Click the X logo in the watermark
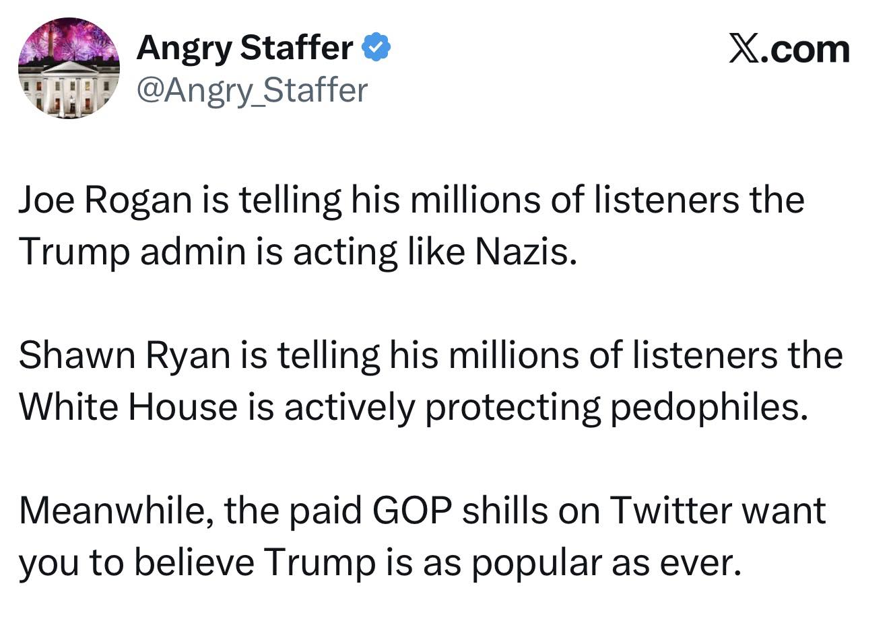Image resolution: width=889 pixels, height=629 pixels. pos(744,50)
